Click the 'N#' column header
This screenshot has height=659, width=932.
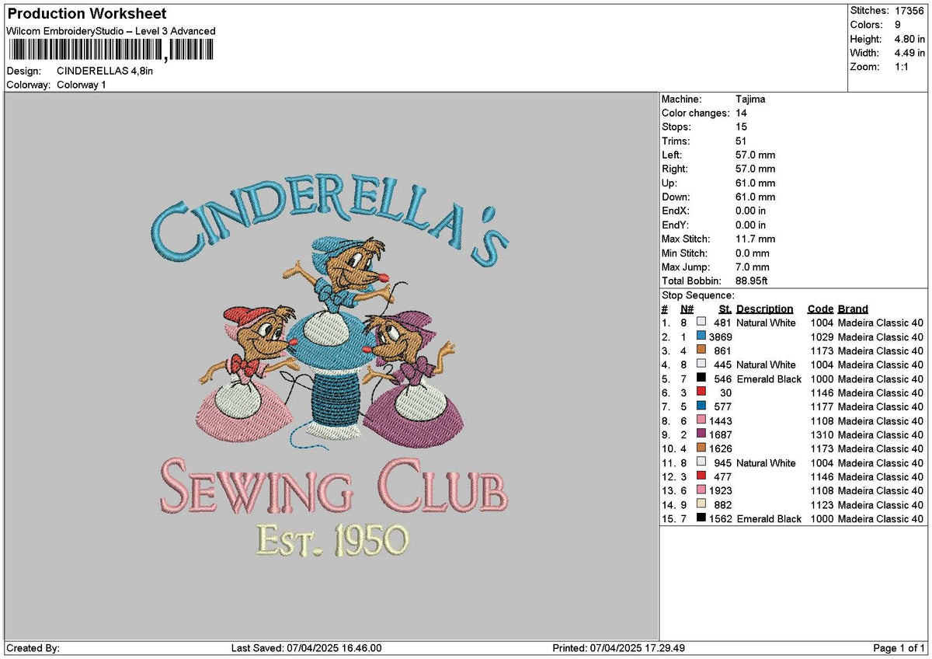point(687,309)
